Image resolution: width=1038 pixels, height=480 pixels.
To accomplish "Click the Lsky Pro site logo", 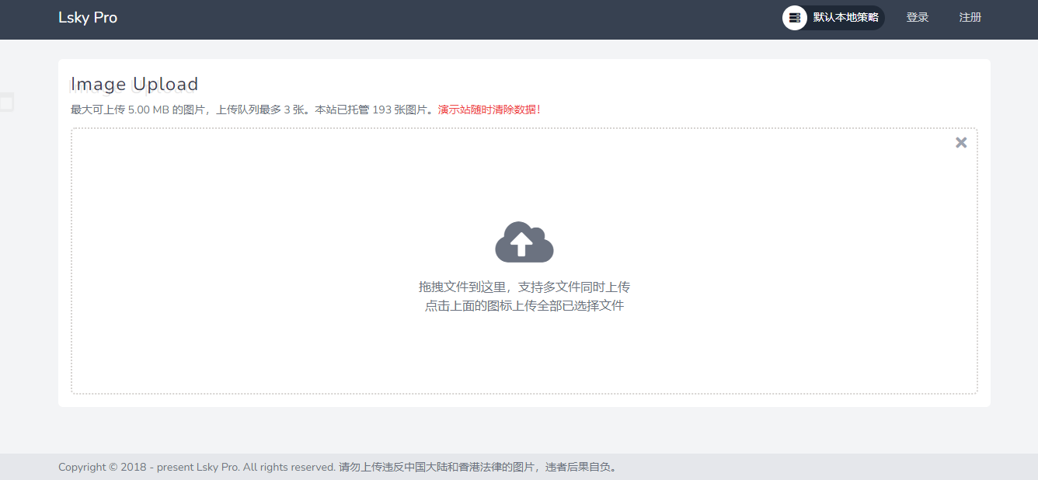I will pos(88,18).
